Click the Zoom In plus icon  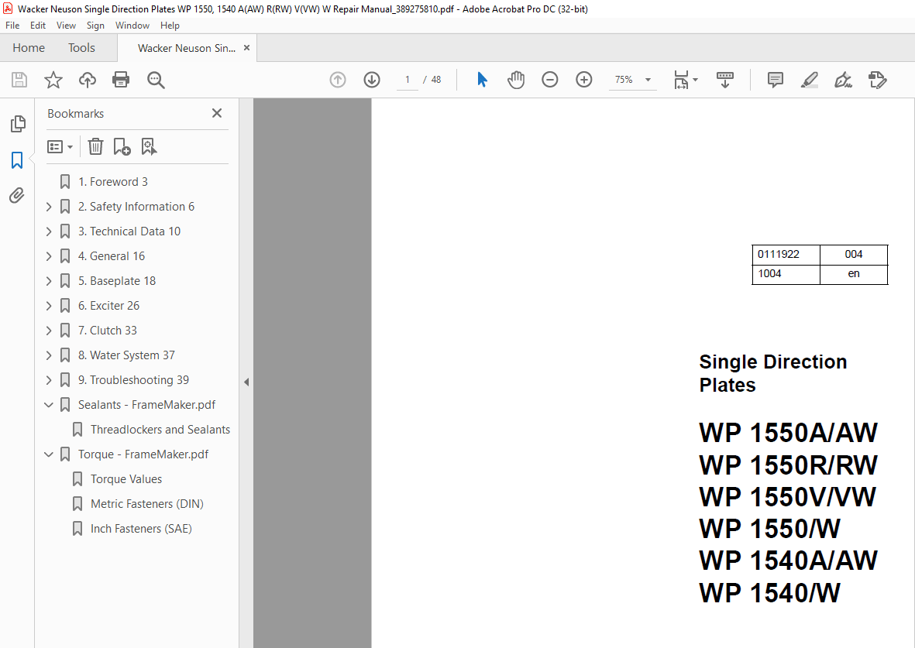[x=584, y=80]
